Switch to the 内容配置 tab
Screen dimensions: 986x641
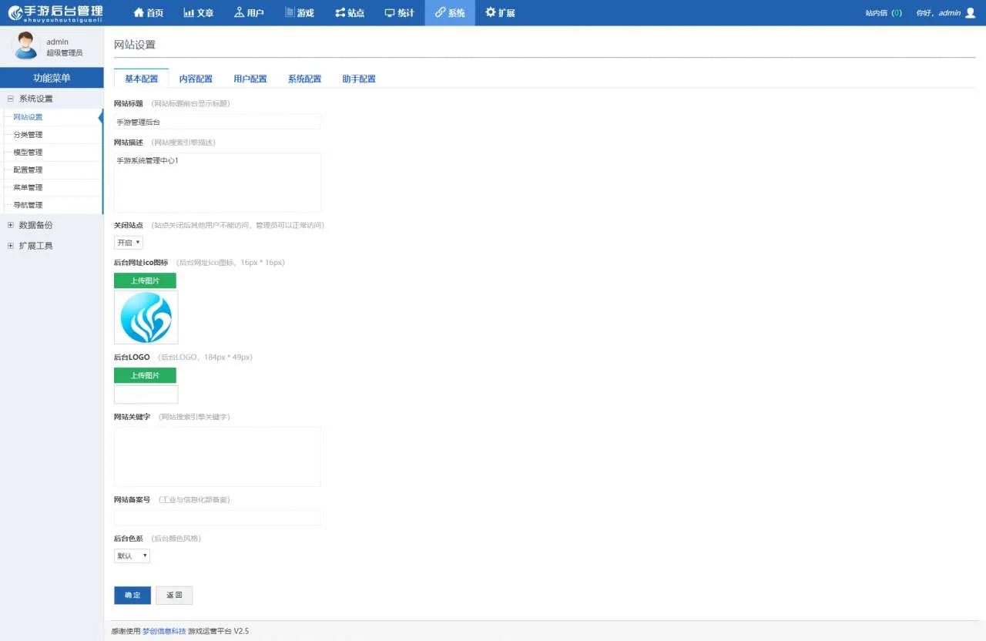[196, 79]
